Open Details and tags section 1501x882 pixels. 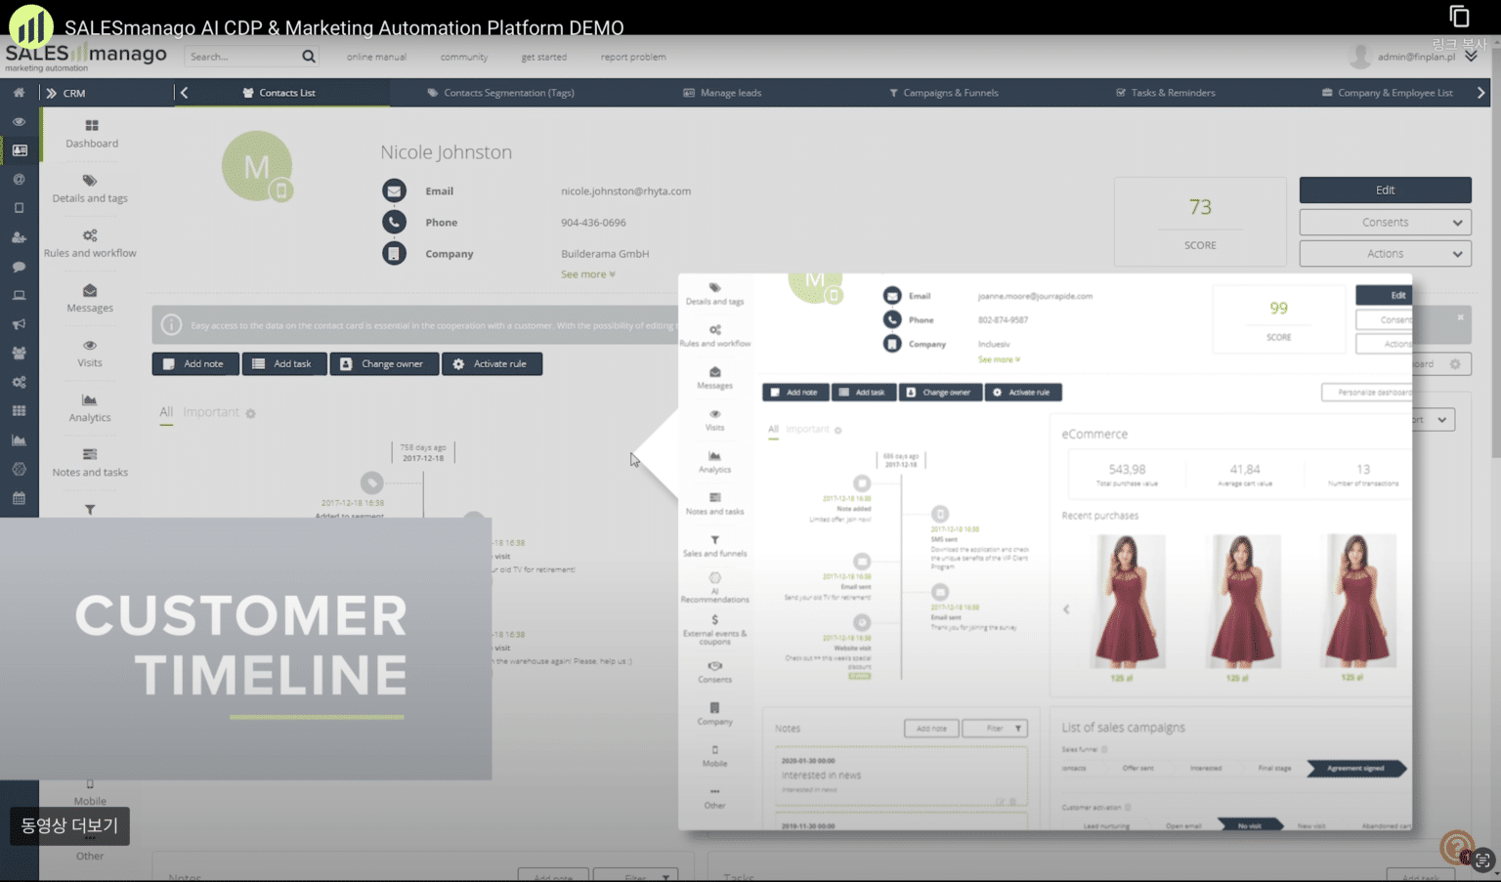(x=90, y=189)
